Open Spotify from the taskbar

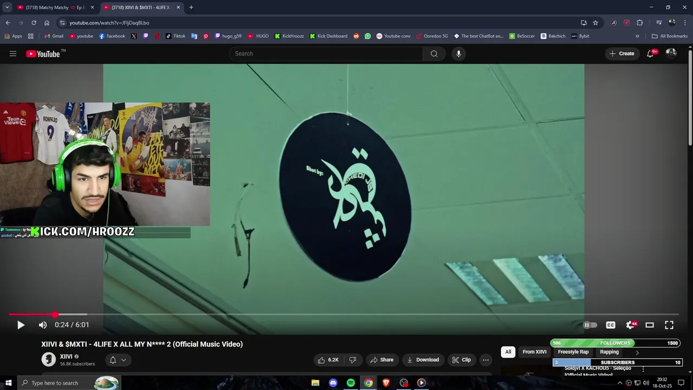point(351,383)
